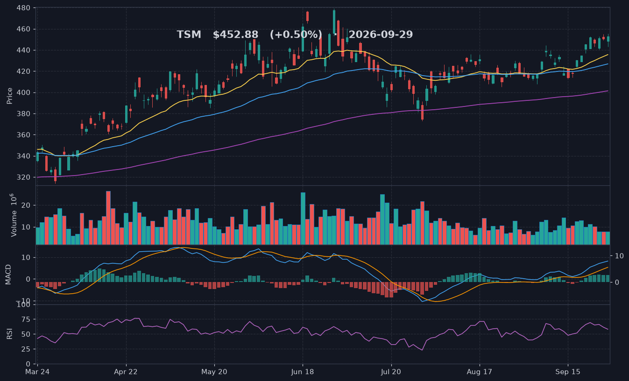Click the 360 price axis tick

point(23,135)
